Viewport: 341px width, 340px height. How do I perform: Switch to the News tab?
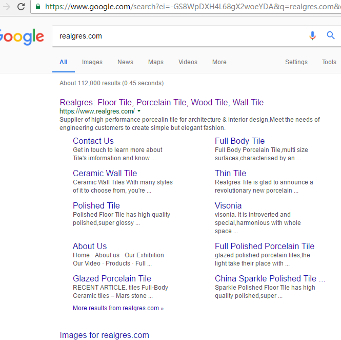click(125, 62)
